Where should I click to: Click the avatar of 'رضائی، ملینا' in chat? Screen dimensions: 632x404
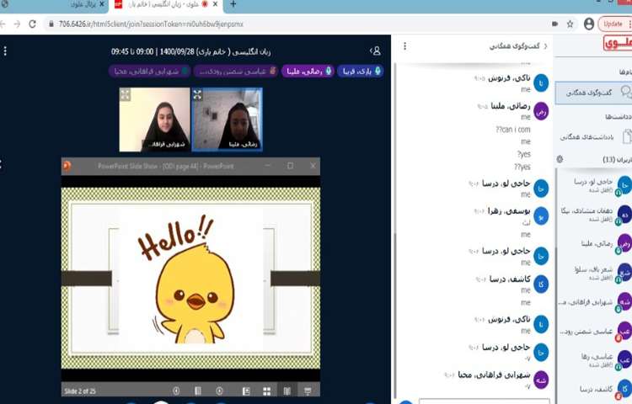click(541, 111)
